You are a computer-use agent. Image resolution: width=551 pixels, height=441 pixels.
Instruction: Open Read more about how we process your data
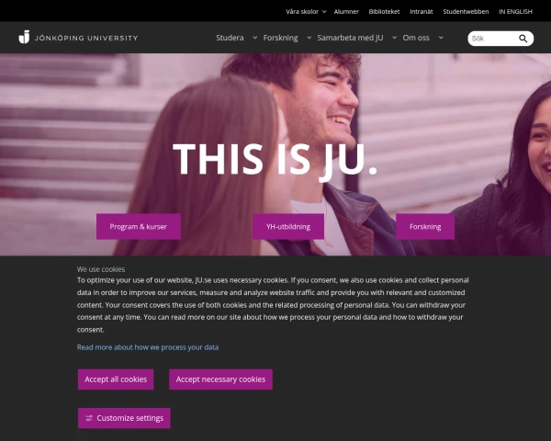pos(148,347)
